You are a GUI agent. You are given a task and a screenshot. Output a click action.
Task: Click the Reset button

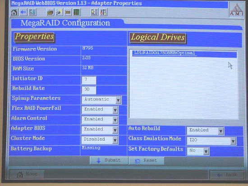point(147,161)
